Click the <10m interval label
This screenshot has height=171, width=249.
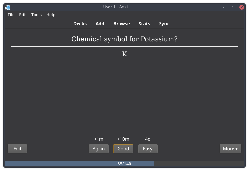pos(123,139)
